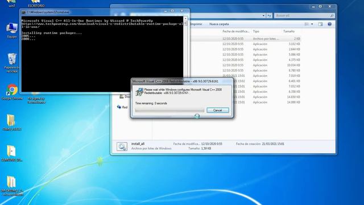Sort by Fecha de modificación column
Image resolution: width=364 pixels, height=205 pixels.
point(235,31)
